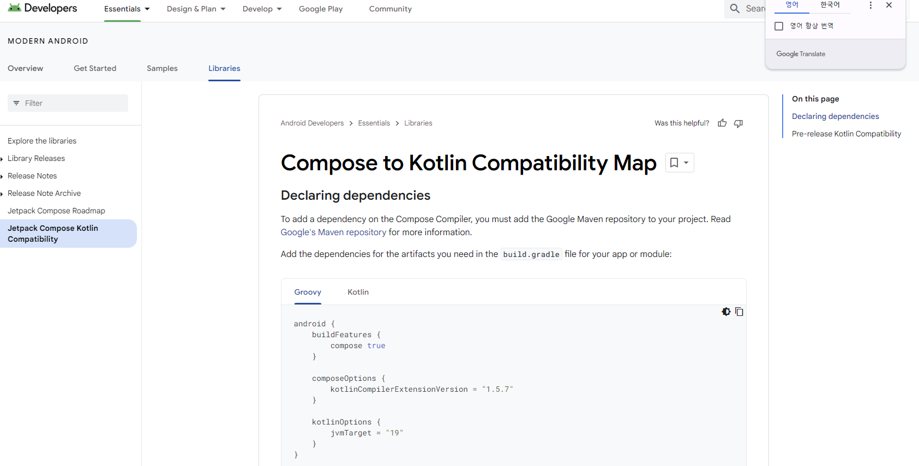Click the jvmTarget code line
919x466 pixels.
tap(367, 433)
